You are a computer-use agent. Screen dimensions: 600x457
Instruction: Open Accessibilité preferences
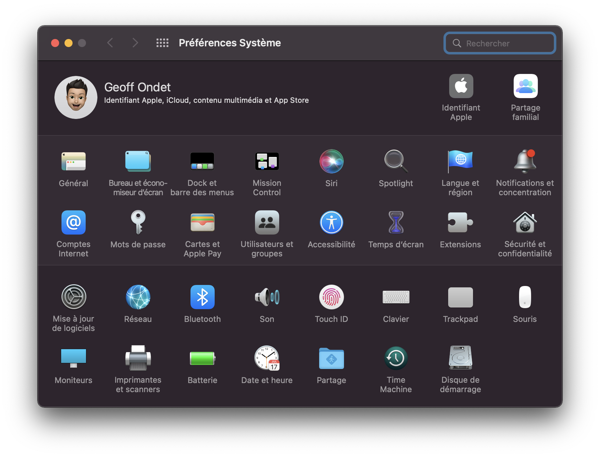click(x=332, y=222)
